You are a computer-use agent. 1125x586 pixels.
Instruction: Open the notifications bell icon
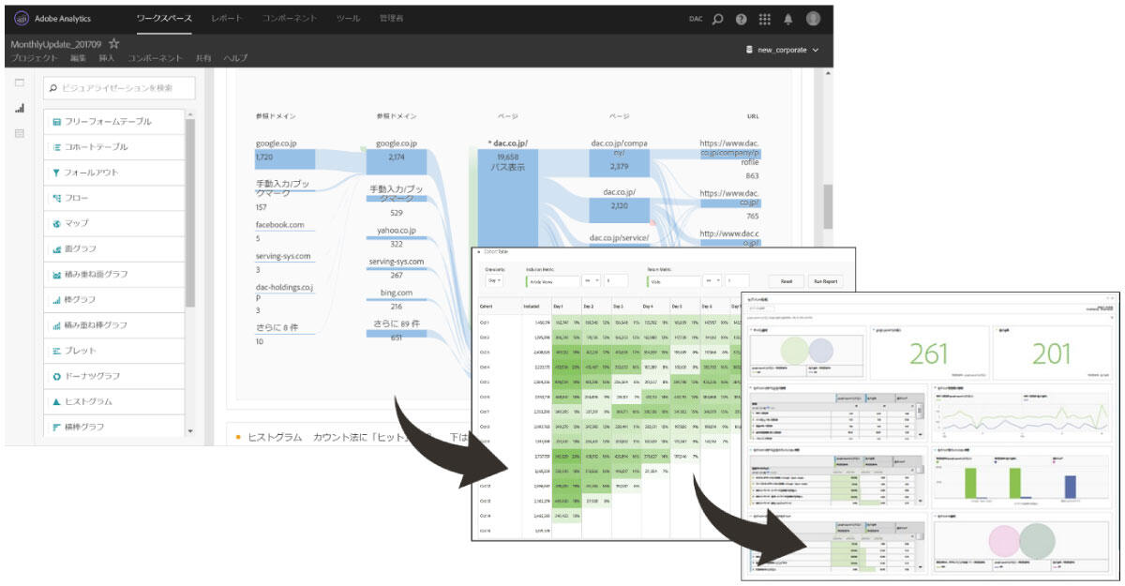click(788, 19)
